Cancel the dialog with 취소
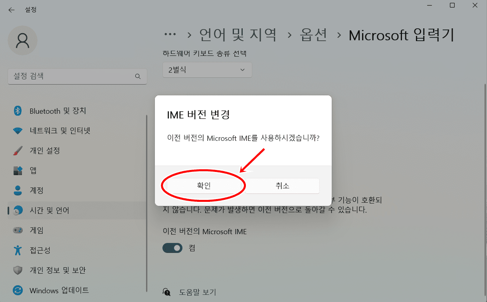 tap(282, 186)
